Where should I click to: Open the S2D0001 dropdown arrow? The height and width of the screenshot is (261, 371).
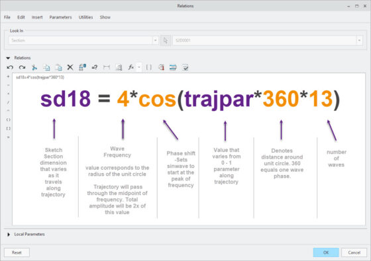click(x=359, y=40)
